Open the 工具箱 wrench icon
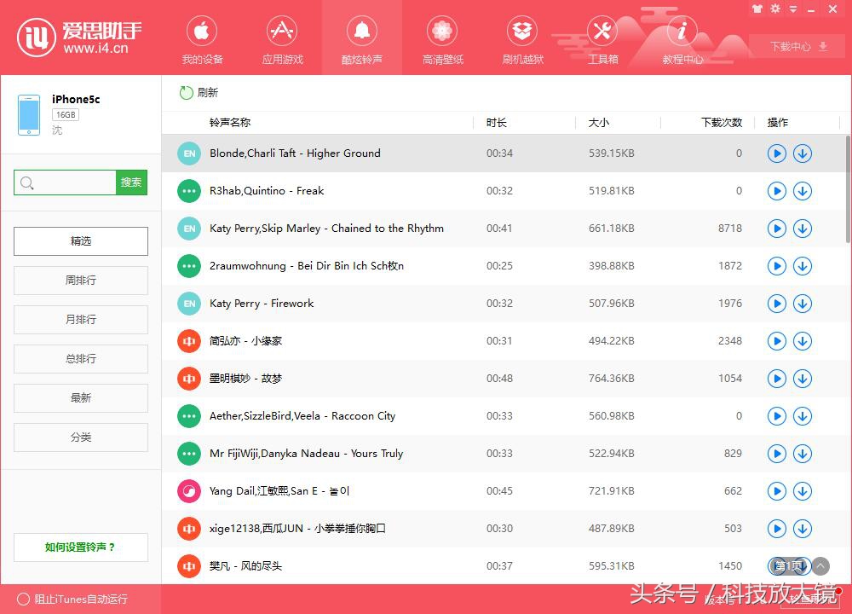The width and height of the screenshot is (852, 614). (x=602, y=32)
